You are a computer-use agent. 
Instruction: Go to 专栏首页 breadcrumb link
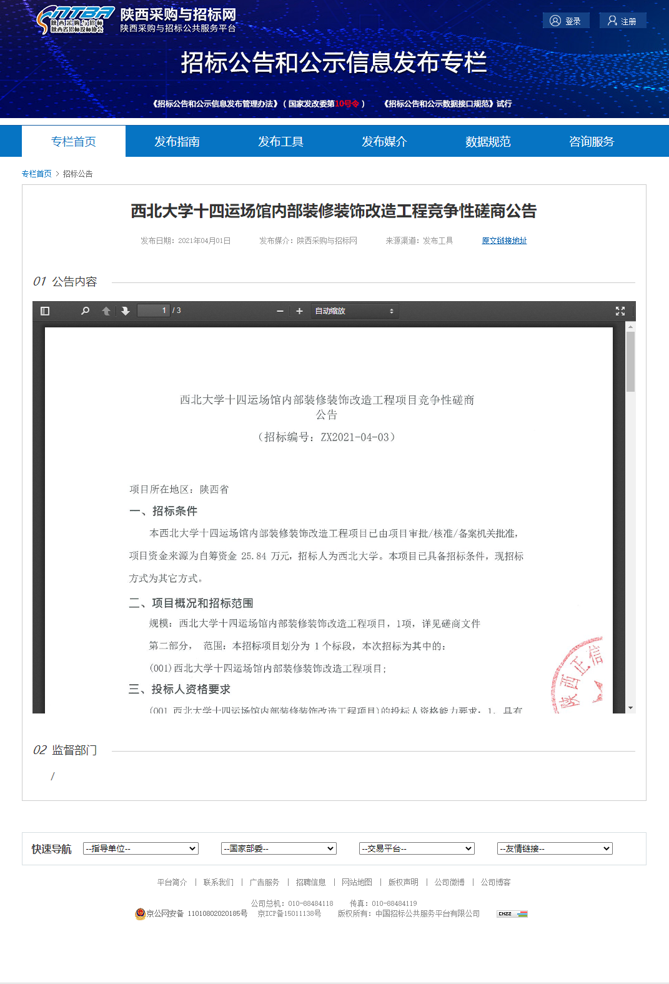coord(37,174)
